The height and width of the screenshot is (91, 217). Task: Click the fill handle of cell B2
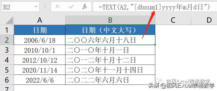(155, 45)
